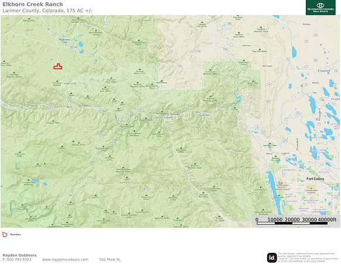Click the Boundary legend text
The image size is (341, 264).
(15, 235)
